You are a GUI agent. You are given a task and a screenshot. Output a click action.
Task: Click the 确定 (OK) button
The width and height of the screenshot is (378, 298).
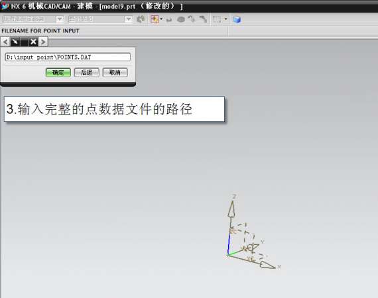pyautogui.click(x=58, y=72)
